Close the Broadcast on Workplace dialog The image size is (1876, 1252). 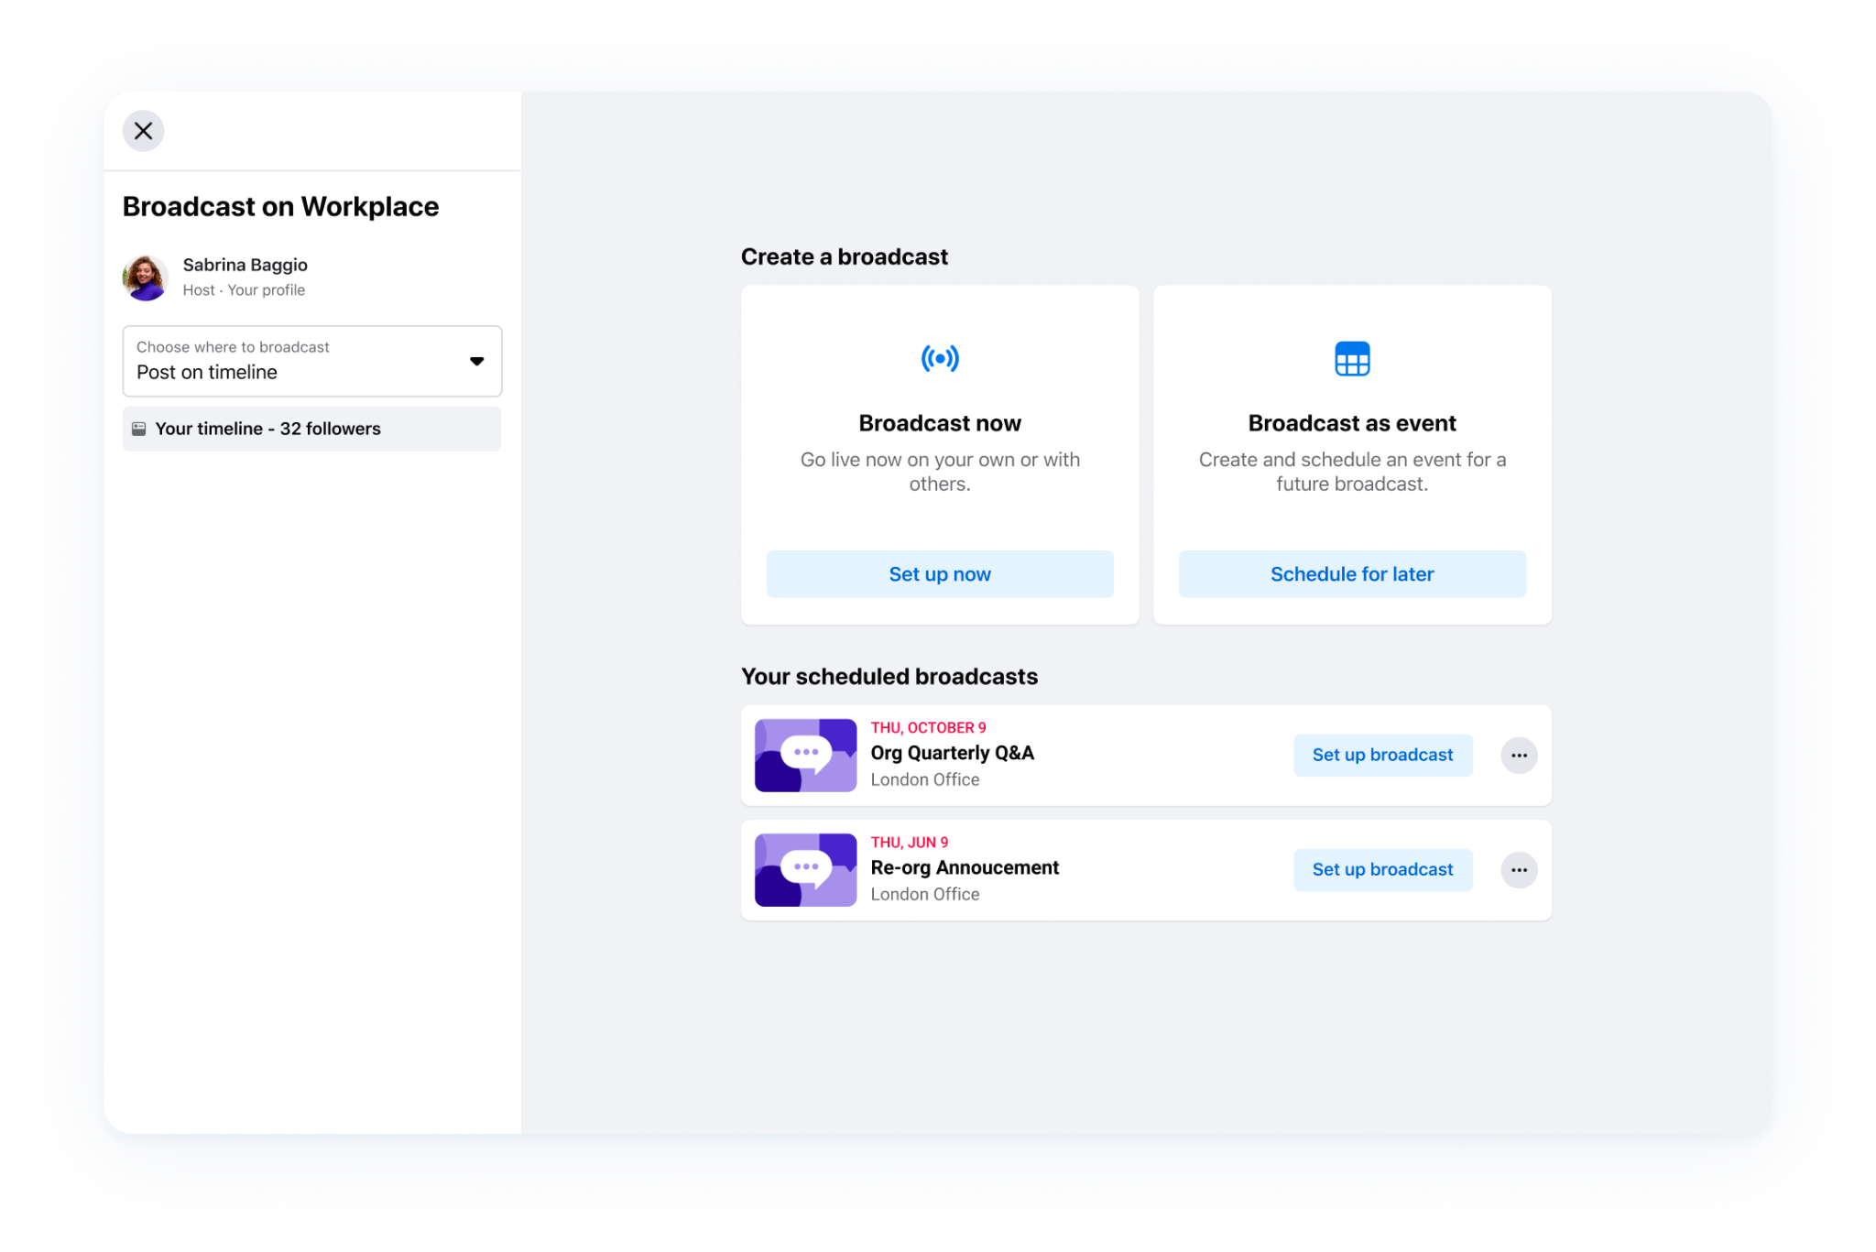tap(143, 131)
